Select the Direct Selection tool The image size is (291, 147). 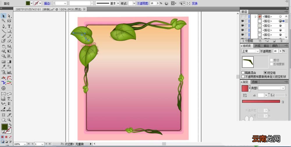(x=9, y=16)
